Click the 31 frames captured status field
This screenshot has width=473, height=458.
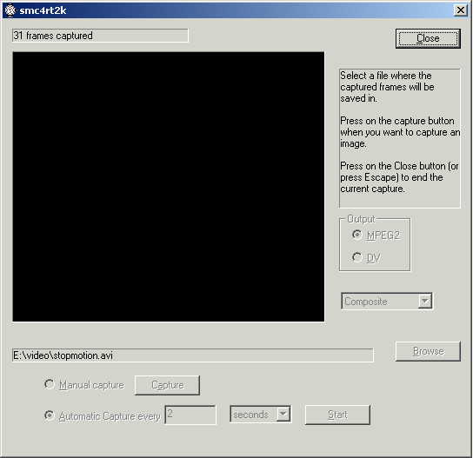pyautogui.click(x=100, y=36)
